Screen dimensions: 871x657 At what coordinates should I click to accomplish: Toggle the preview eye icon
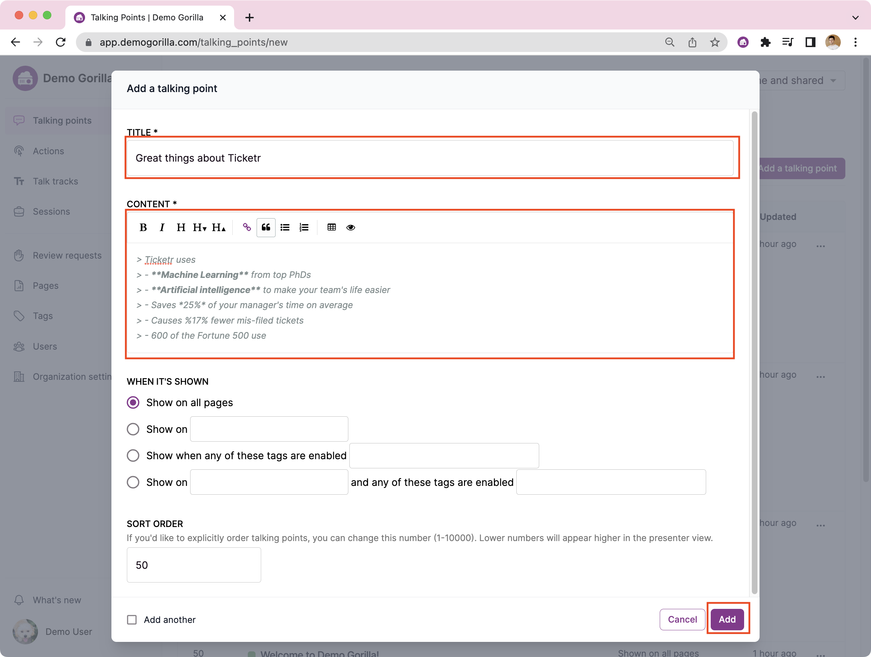pos(350,228)
